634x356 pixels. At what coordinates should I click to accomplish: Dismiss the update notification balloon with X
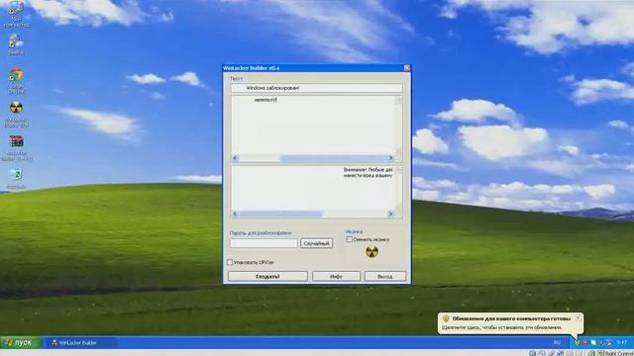578,318
